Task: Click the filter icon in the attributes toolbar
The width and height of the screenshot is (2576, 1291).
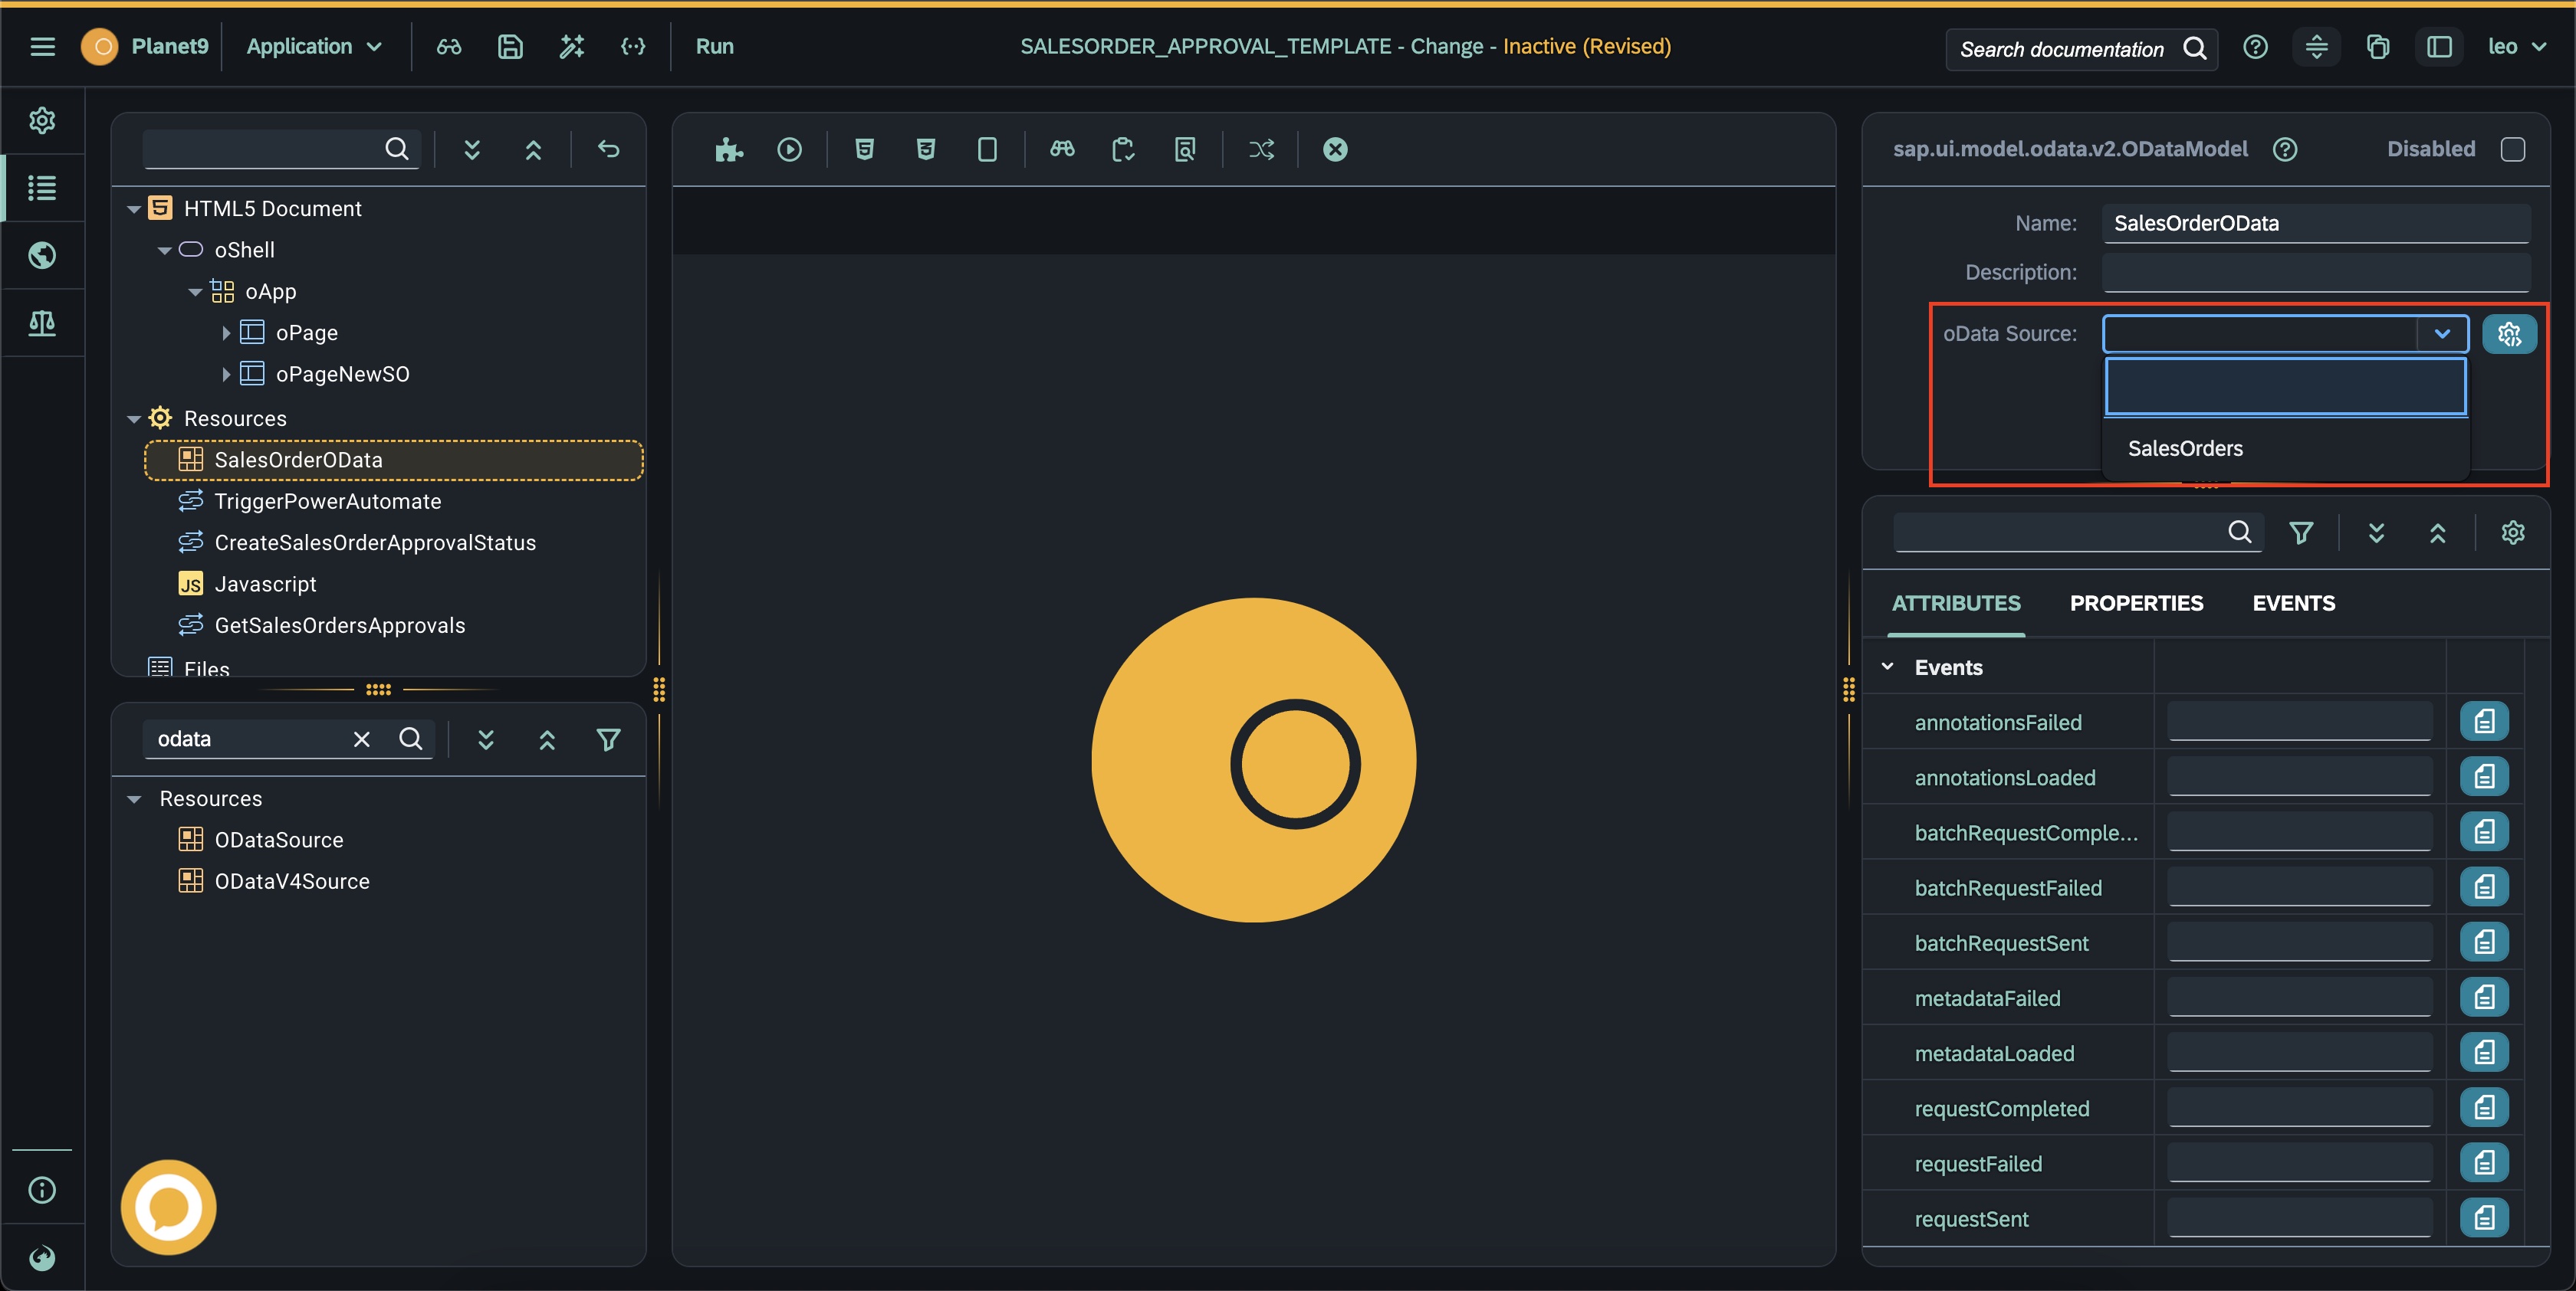Action: pyautogui.click(x=2301, y=532)
